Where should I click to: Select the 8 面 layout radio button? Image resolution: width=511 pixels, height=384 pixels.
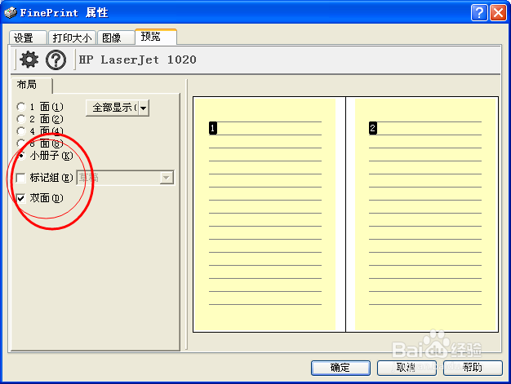pos(21,143)
